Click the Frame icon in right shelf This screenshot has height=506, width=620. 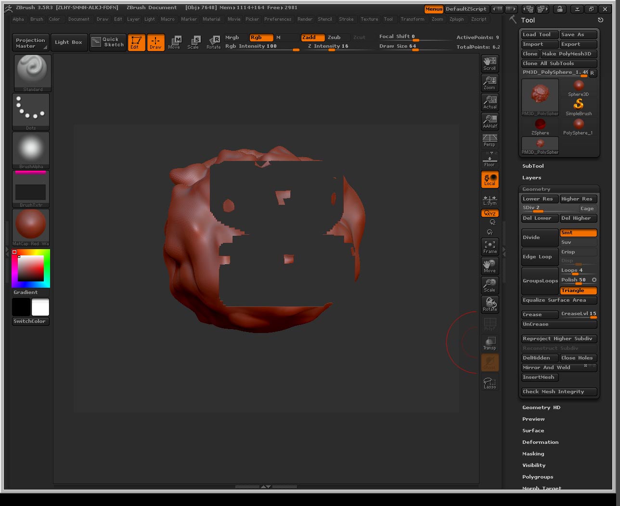pyautogui.click(x=490, y=247)
